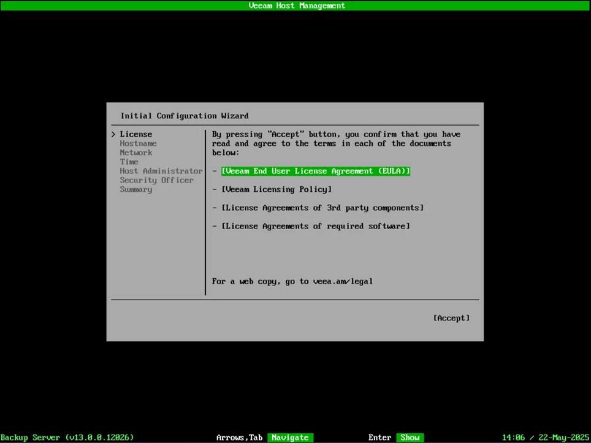591x443 pixels.
Task: Select the Hostname wizard step
Action: coord(138,143)
